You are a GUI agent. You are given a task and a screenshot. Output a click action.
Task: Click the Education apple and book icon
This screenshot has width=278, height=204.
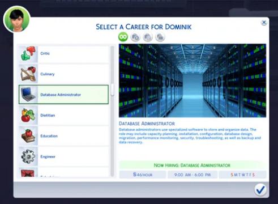(x=28, y=136)
